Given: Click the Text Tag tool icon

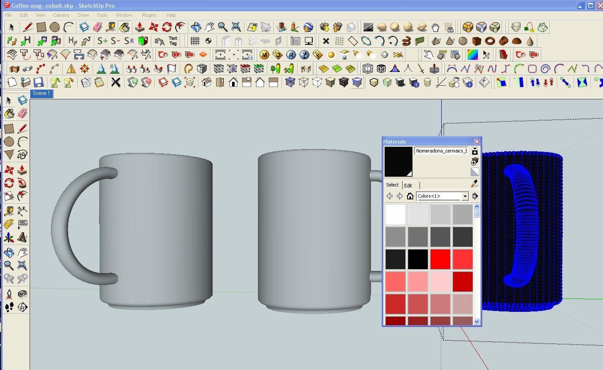Looking at the screenshot, I should coord(173,41).
